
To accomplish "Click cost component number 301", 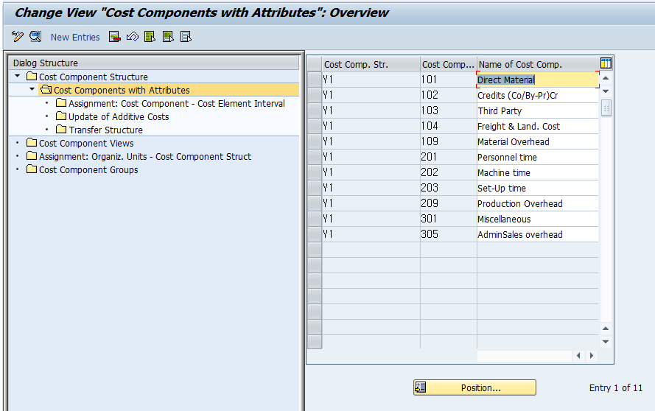I will tap(448, 219).
